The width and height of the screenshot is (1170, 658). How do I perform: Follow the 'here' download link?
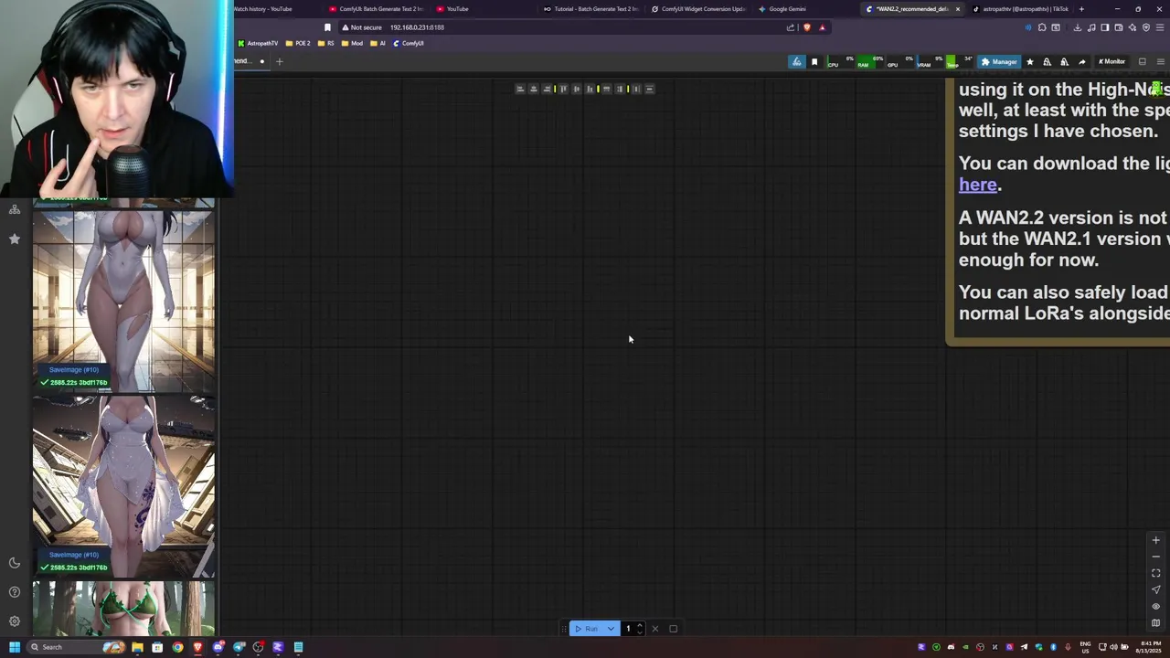click(x=977, y=185)
